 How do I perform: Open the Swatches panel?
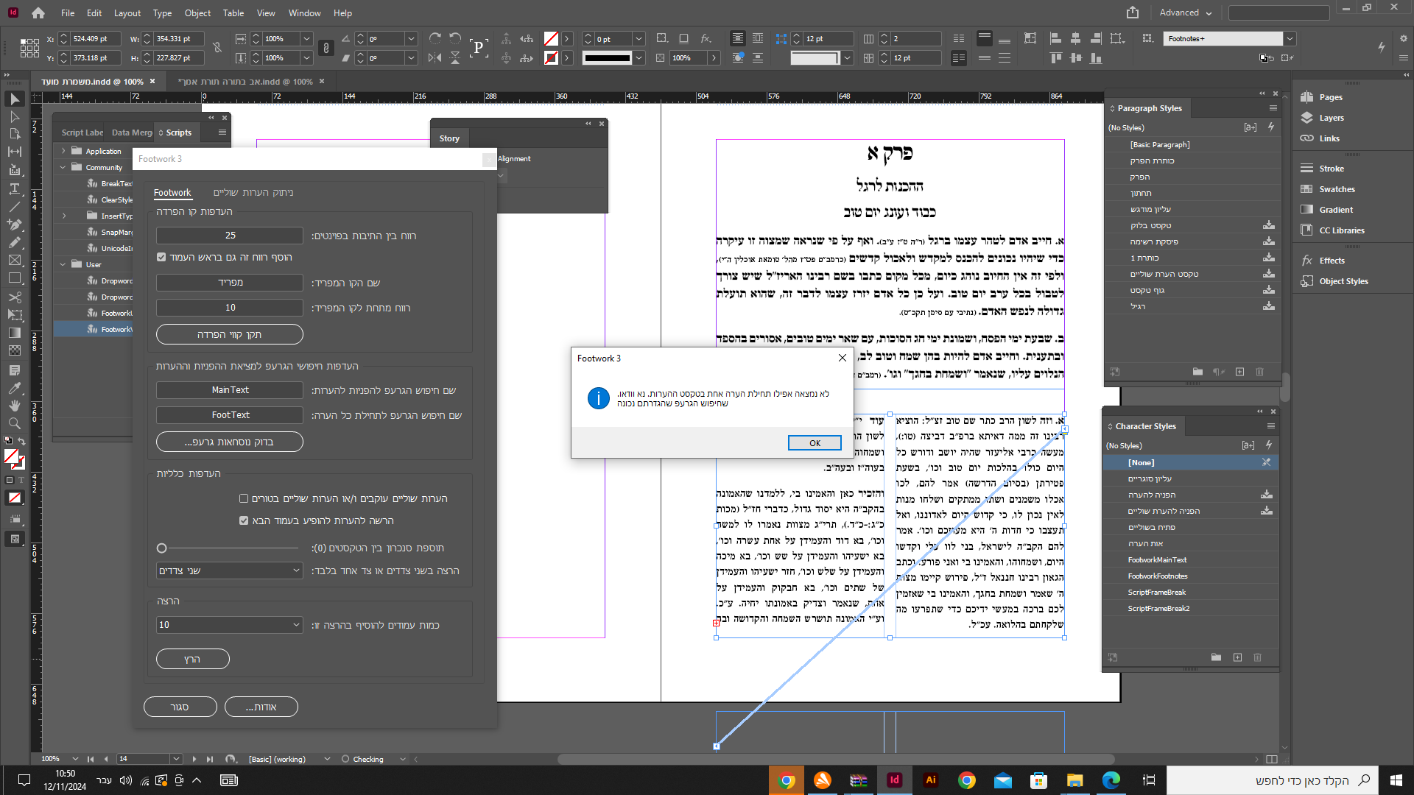(x=1336, y=189)
